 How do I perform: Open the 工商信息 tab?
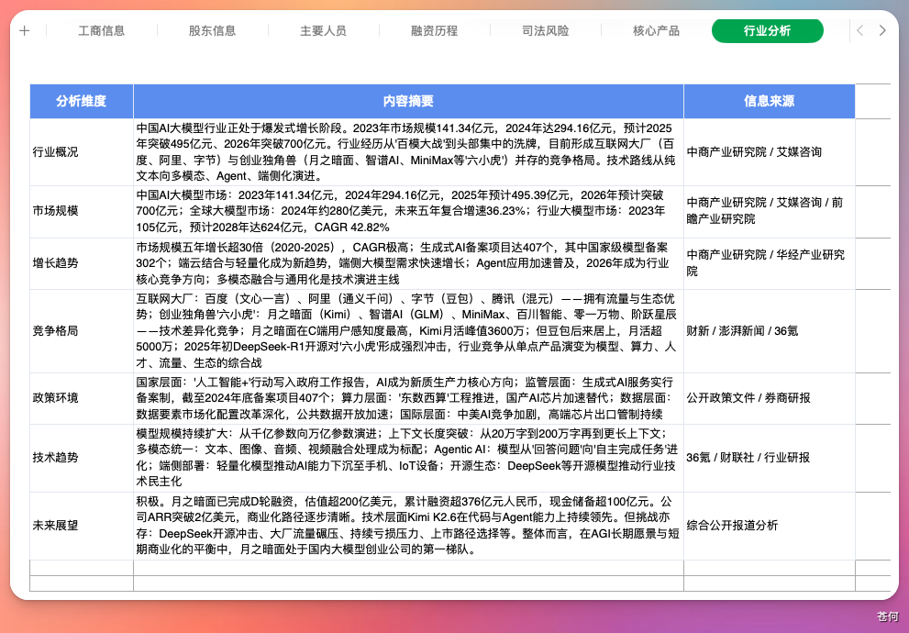pyautogui.click(x=102, y=30)
